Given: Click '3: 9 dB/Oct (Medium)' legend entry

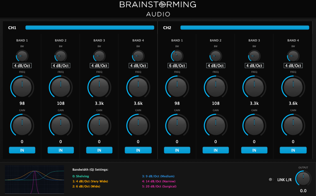Looking at the screenshot, I should (x=158, y=176).
